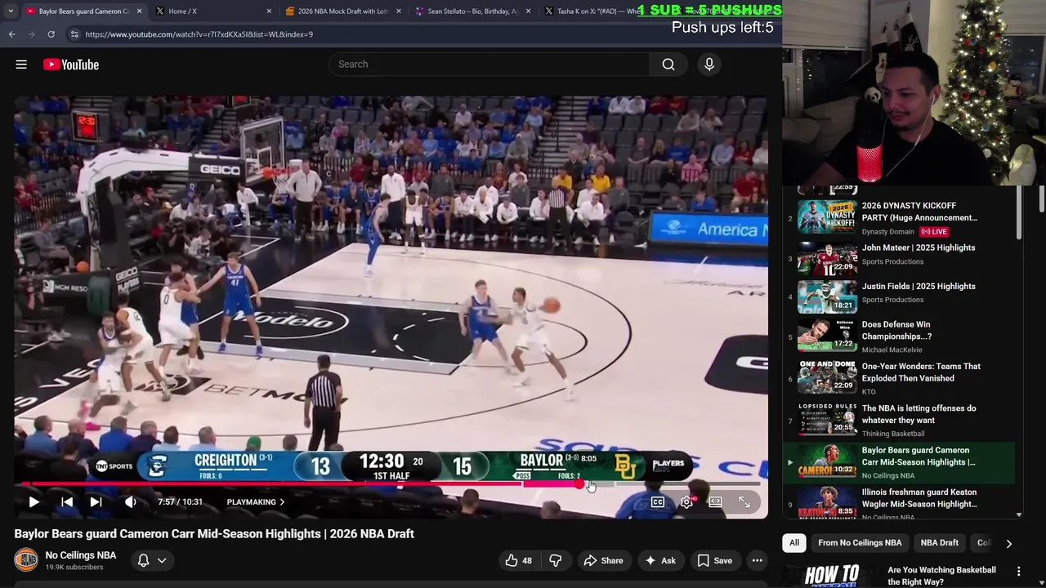This screenshot has width=1046, height=588.
Task: Select the NBA Draft filter chip
Action: coord(940,542)
